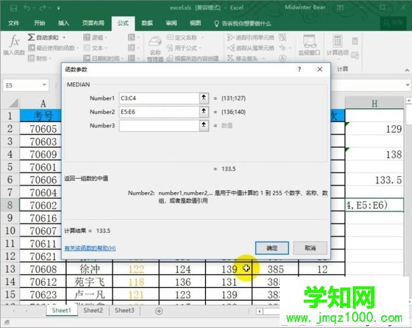The image size is (412, 328).
Task: Switch to the Data (数据) tab
Action: coord(147,23)
